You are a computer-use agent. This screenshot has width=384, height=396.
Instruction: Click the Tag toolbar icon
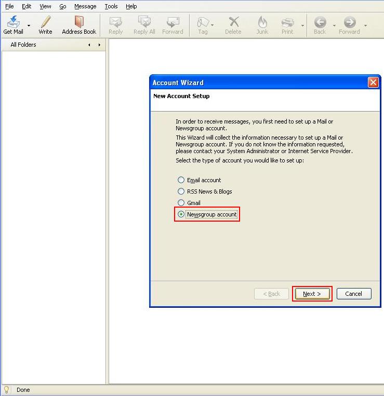tap(203, 22)
